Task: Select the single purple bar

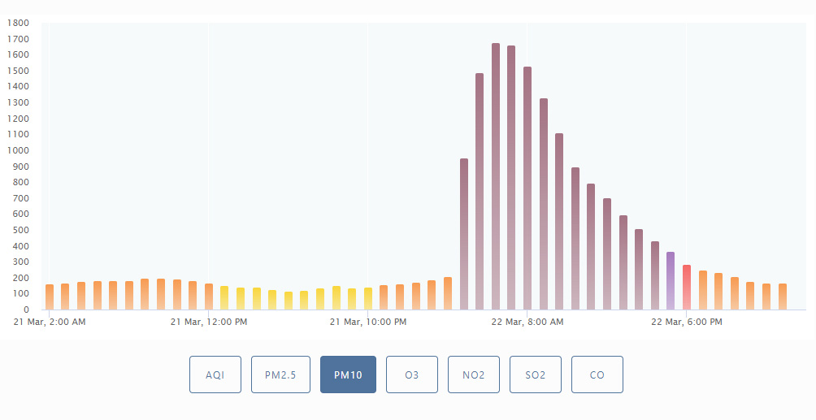Action: point(671,281)
